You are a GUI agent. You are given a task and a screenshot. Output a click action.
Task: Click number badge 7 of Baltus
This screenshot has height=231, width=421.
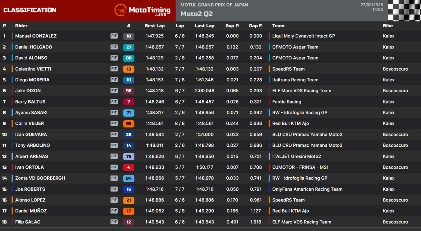pyautogui.click(x=129, y=102)
